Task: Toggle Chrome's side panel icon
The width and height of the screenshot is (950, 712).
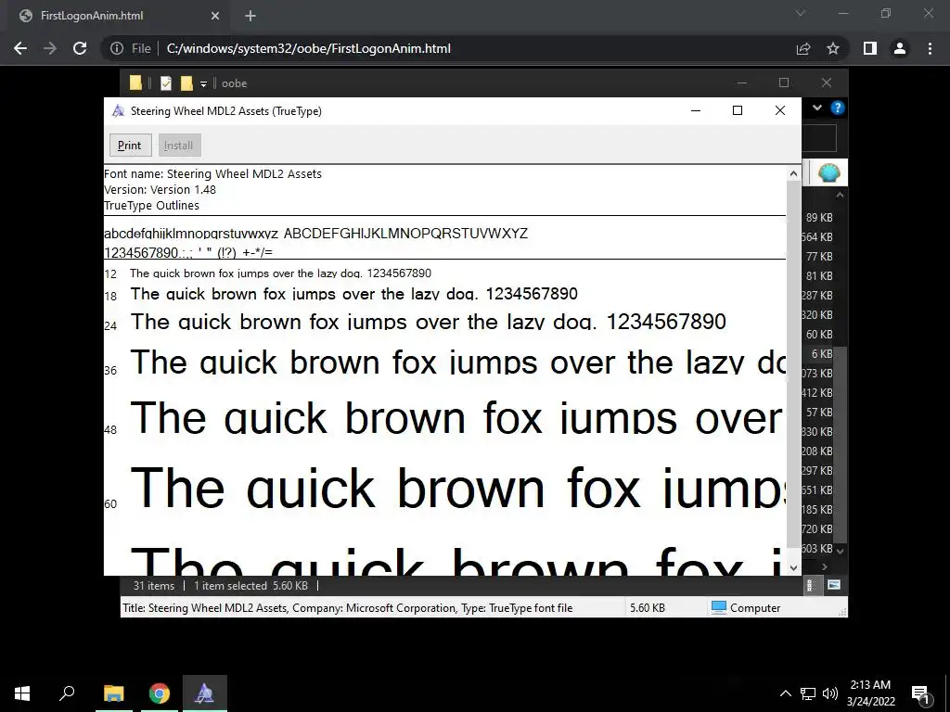Action: click(870, 48)
